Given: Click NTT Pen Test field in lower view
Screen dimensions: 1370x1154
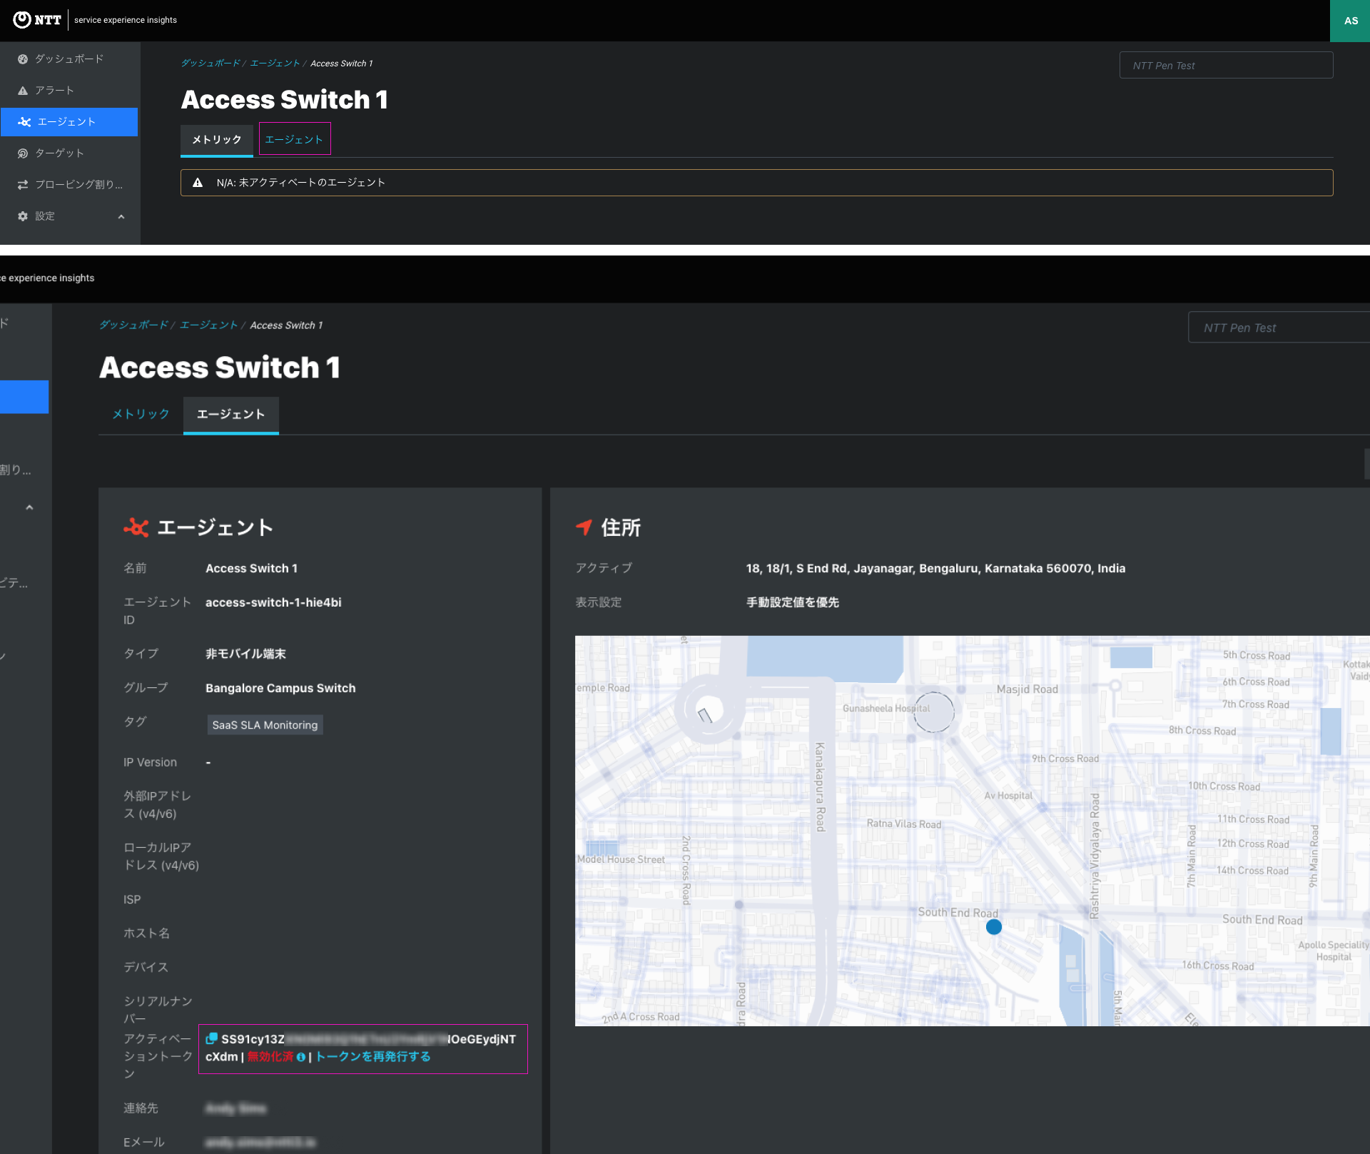Looking at the screenshot, I should (x=1279, y=328).
